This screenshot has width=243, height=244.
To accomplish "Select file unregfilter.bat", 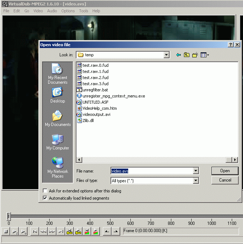I will [x=92, y=90].
